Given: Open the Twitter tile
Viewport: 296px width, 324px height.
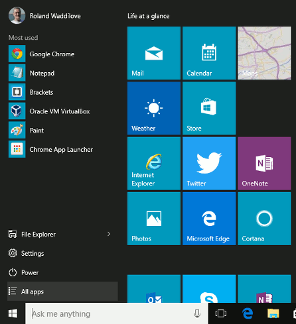Looking at the screenshot, I should point(209,164).
